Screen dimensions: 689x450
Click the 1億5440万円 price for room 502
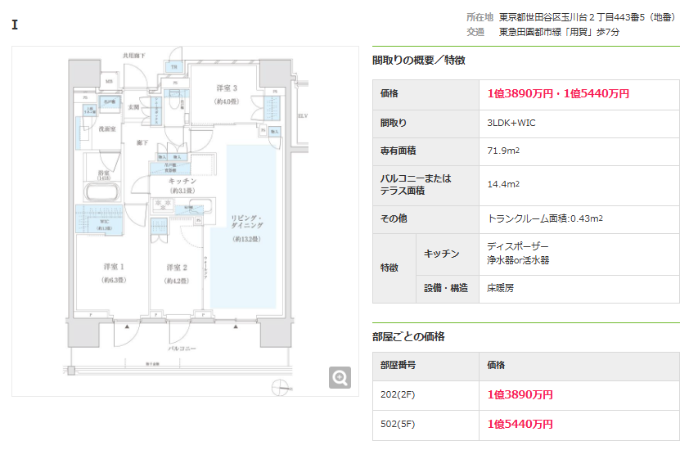520,424
